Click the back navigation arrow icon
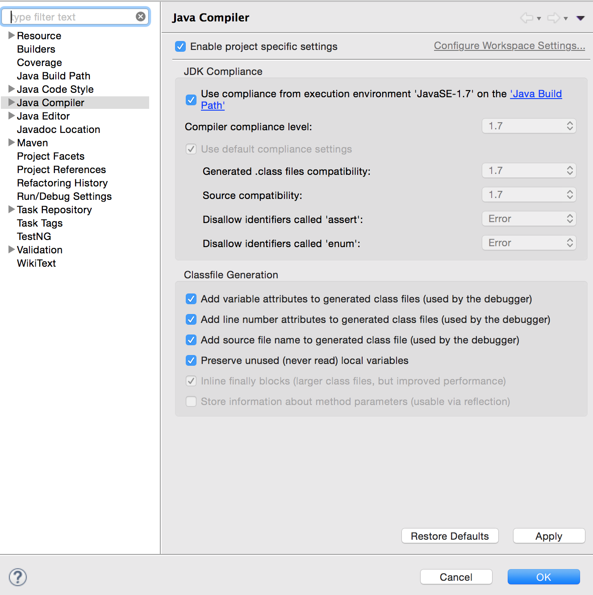 click(x=527, y=18)
